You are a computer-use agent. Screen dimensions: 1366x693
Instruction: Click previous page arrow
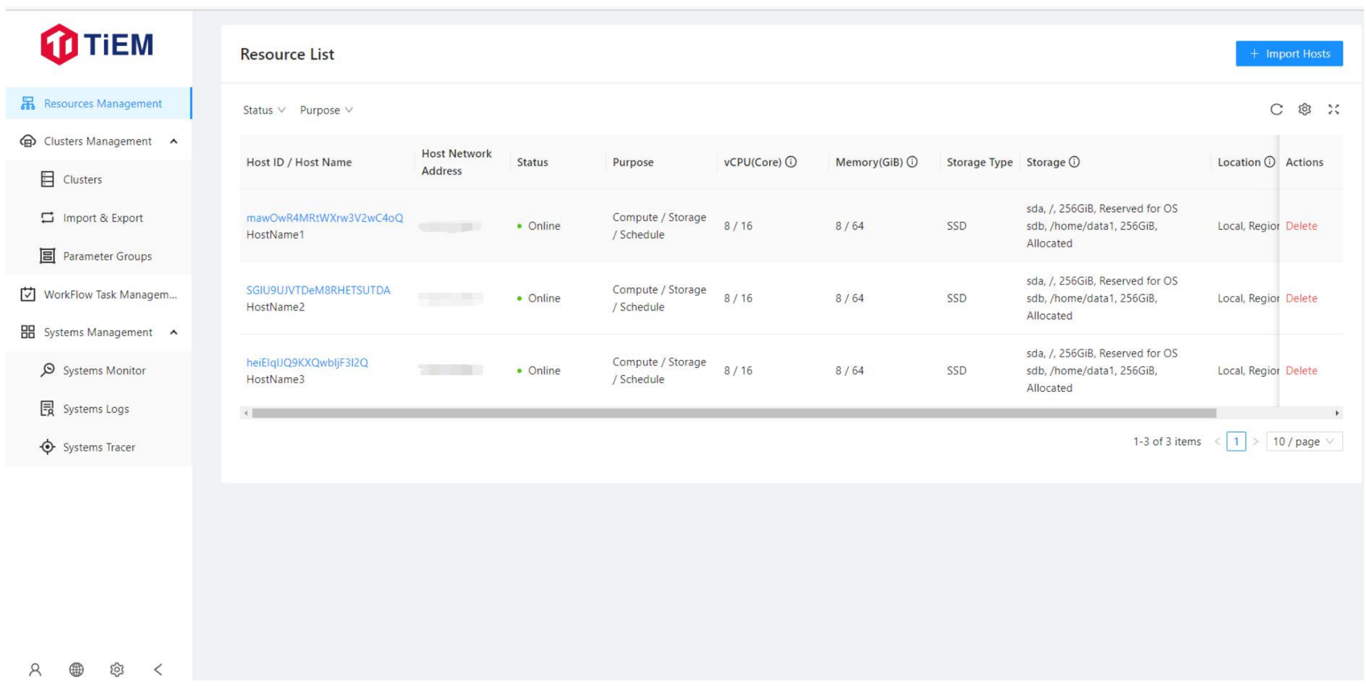coord(1217,441)
